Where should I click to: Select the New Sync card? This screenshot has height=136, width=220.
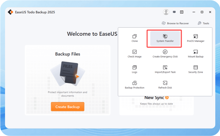tap(156, 100)
